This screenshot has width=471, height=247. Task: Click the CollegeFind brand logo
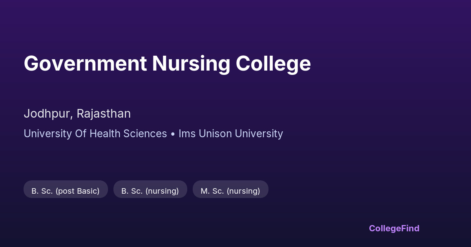pos(394,228)
